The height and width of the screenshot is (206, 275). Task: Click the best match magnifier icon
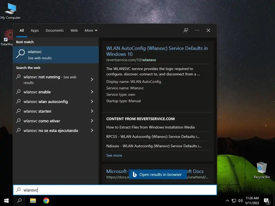20,53
